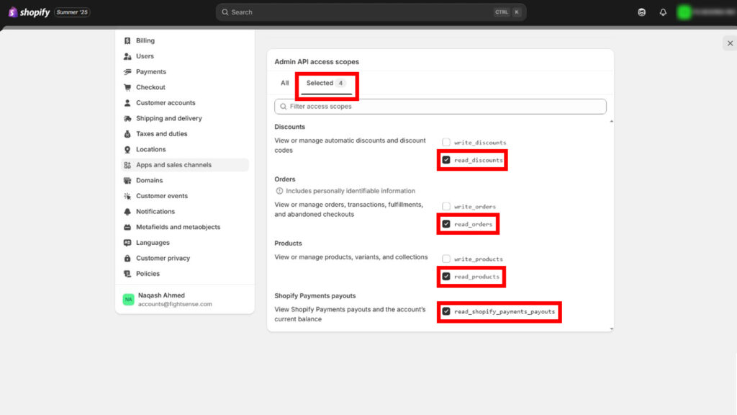Open Metafields and metaobjects settings
This screenshot has width=737, height=415.
coord(178,227)
